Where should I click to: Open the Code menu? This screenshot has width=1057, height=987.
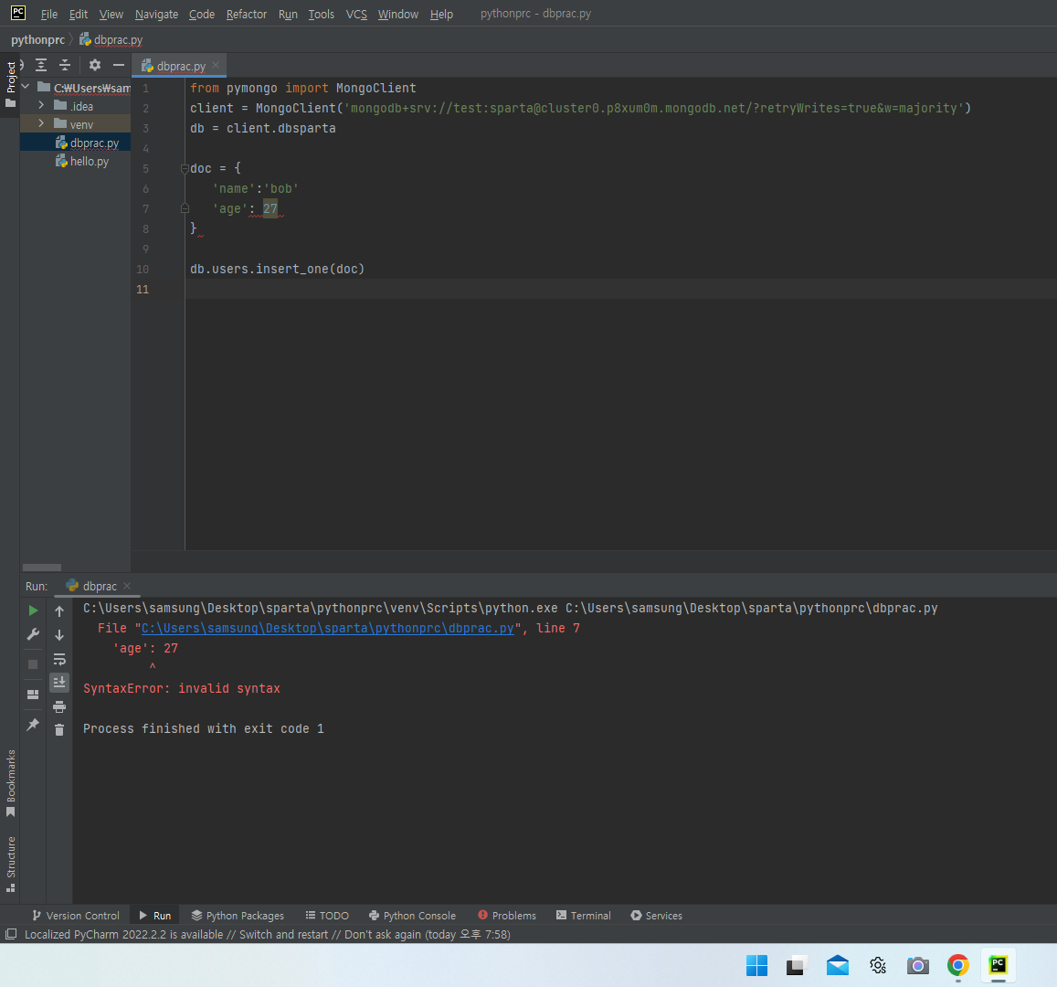tap(202, 14)
